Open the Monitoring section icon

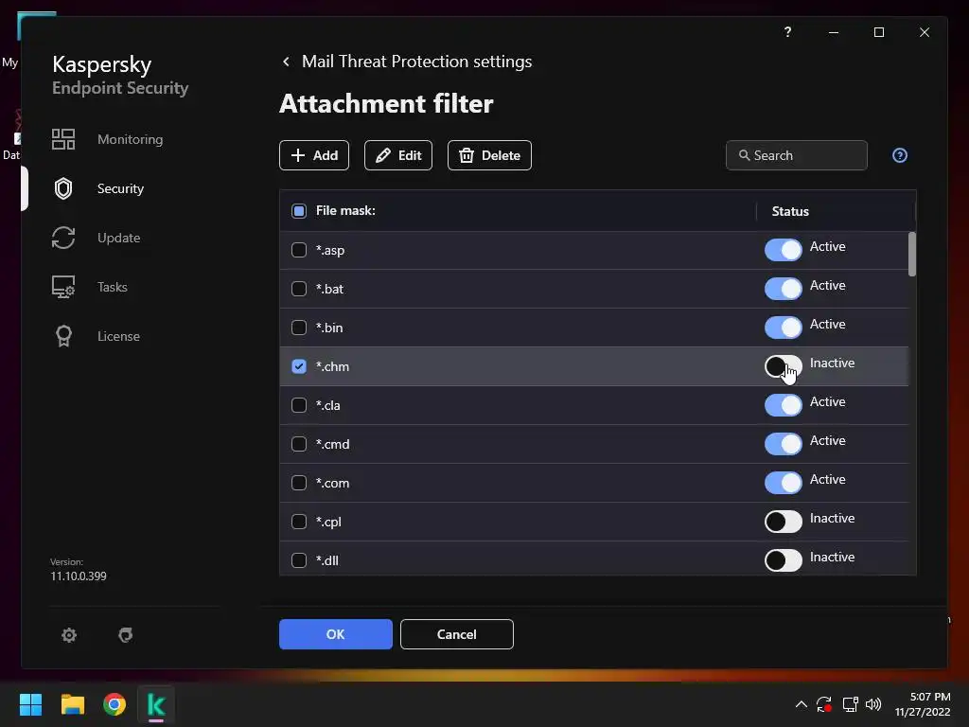[63, 139]
